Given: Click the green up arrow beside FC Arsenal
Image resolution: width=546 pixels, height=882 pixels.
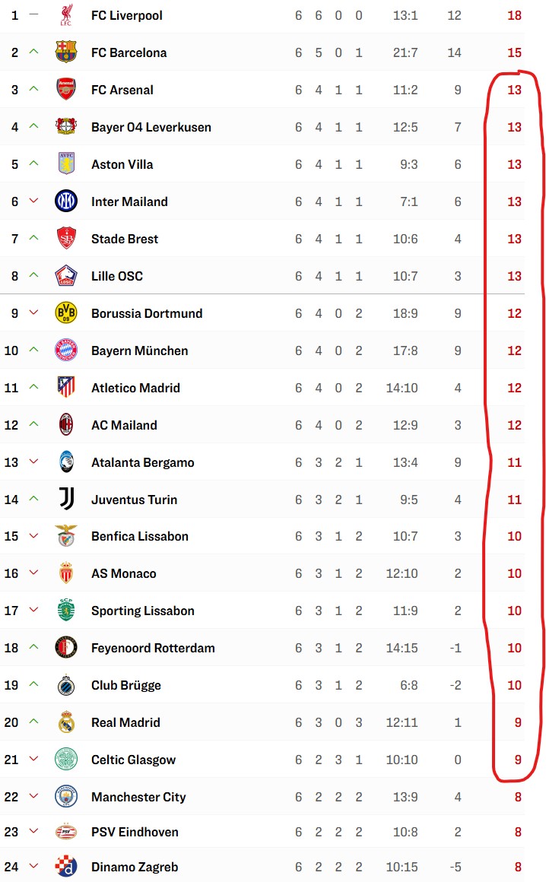Looking at the screenshot, I should pyautogui.click(x=33, y=89).
